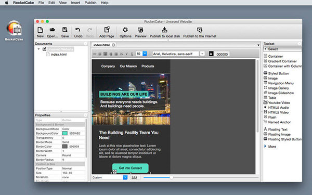Click the BackgroundColor teal swatch
312x195 pixels.
pos(65,133)
